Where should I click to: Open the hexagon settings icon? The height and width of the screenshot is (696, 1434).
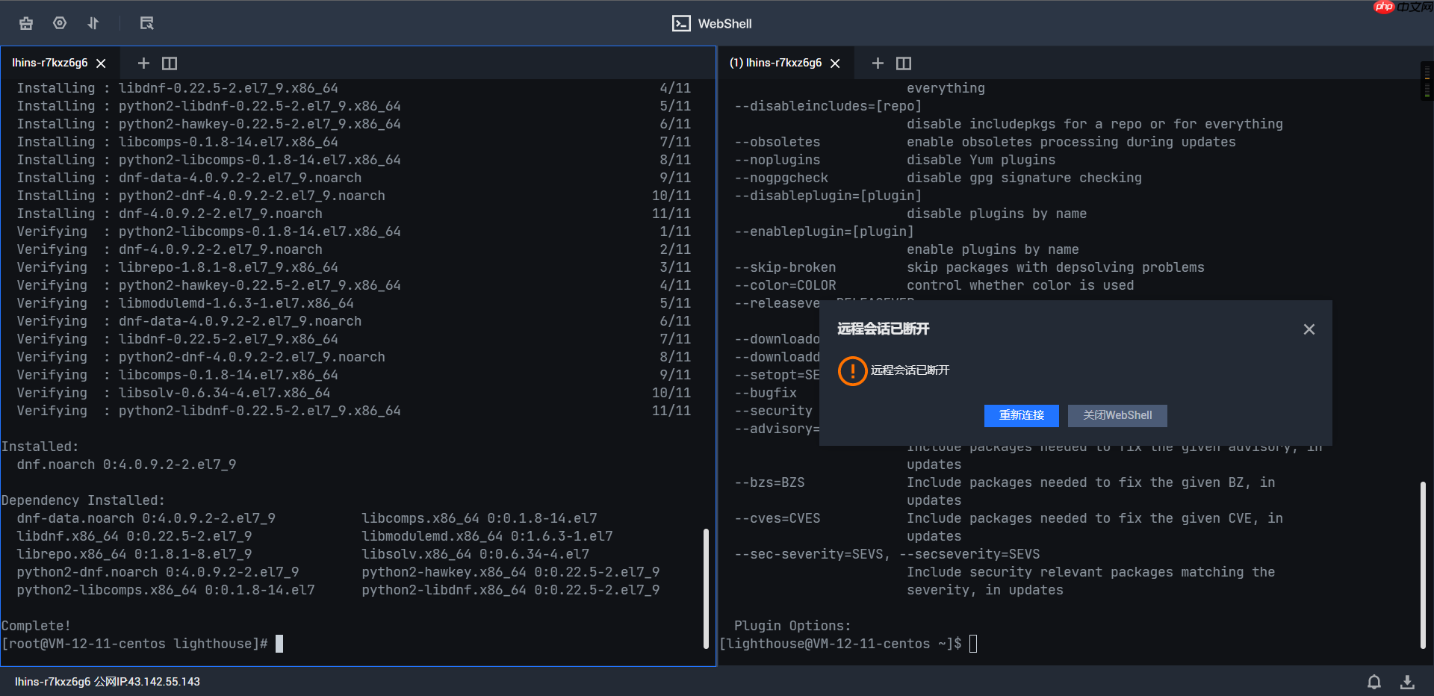coord(60,23)
